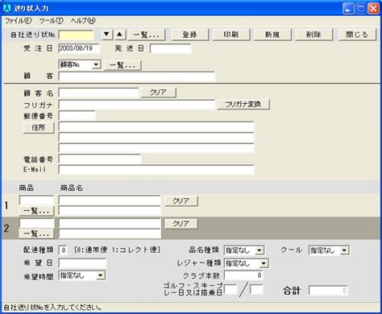Click the down arrow next to 自社送り状No.
This screenshot has width=382, height=314.
pyautogui.click(x=106, y=35)
